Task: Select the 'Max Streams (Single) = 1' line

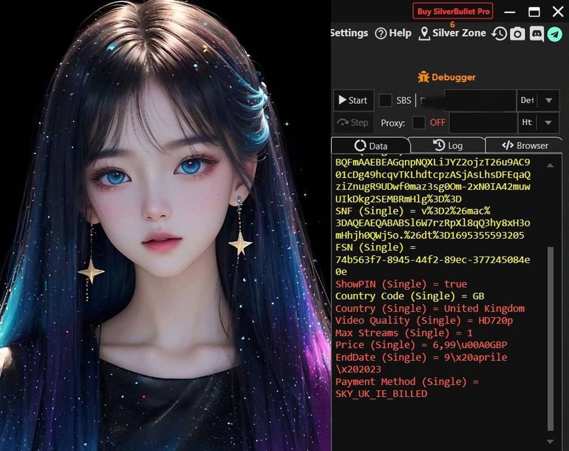Action: [x=404, y=333]
